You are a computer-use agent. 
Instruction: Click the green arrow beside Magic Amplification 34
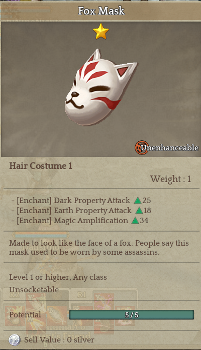pos(135,221)
